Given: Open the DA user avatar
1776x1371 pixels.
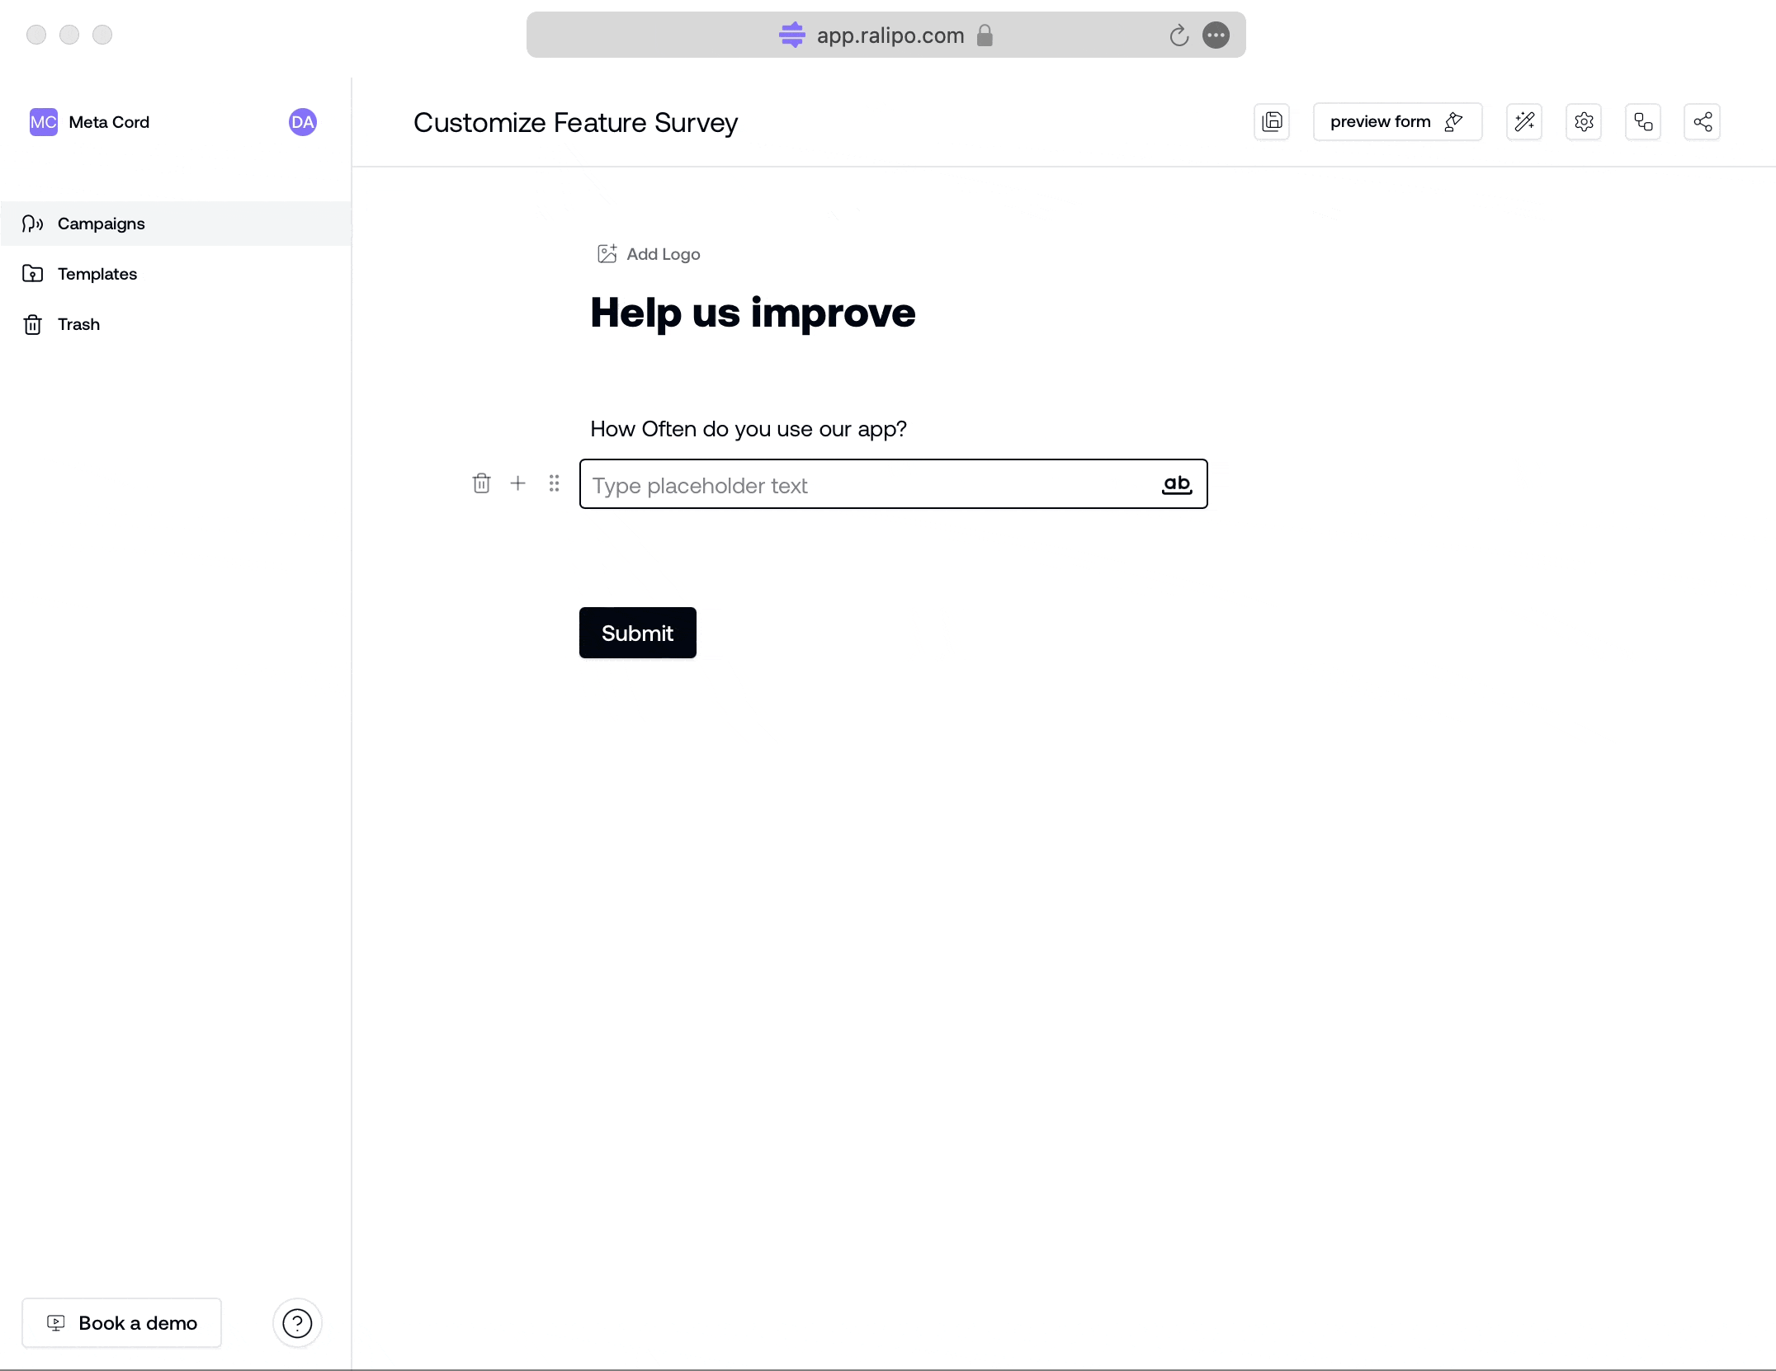Looking at the screenshot, I should tap(302, 122).
